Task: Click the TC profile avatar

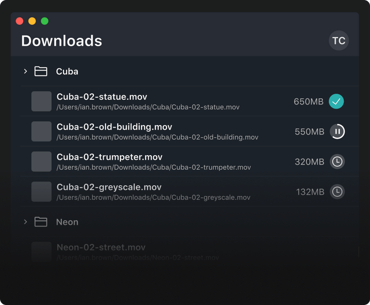Action: 339,41
